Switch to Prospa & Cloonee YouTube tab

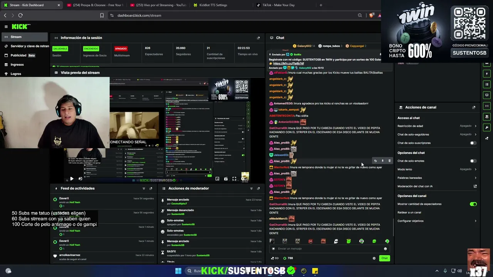[x=94, y=5]
